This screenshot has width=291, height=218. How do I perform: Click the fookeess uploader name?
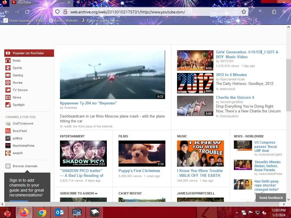(70, 108)
